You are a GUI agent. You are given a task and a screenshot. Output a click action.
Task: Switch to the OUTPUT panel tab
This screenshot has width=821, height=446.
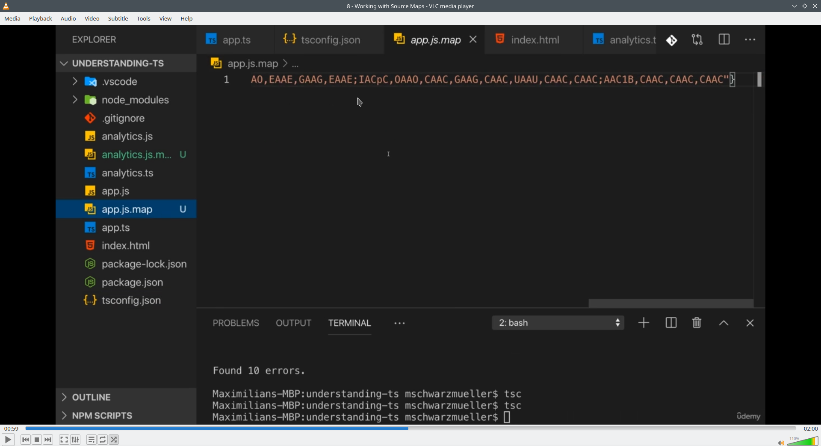click(294, 323)
